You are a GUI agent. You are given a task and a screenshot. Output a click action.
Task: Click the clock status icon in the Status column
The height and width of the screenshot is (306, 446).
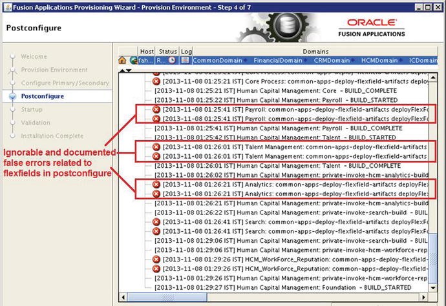(172, 60)
